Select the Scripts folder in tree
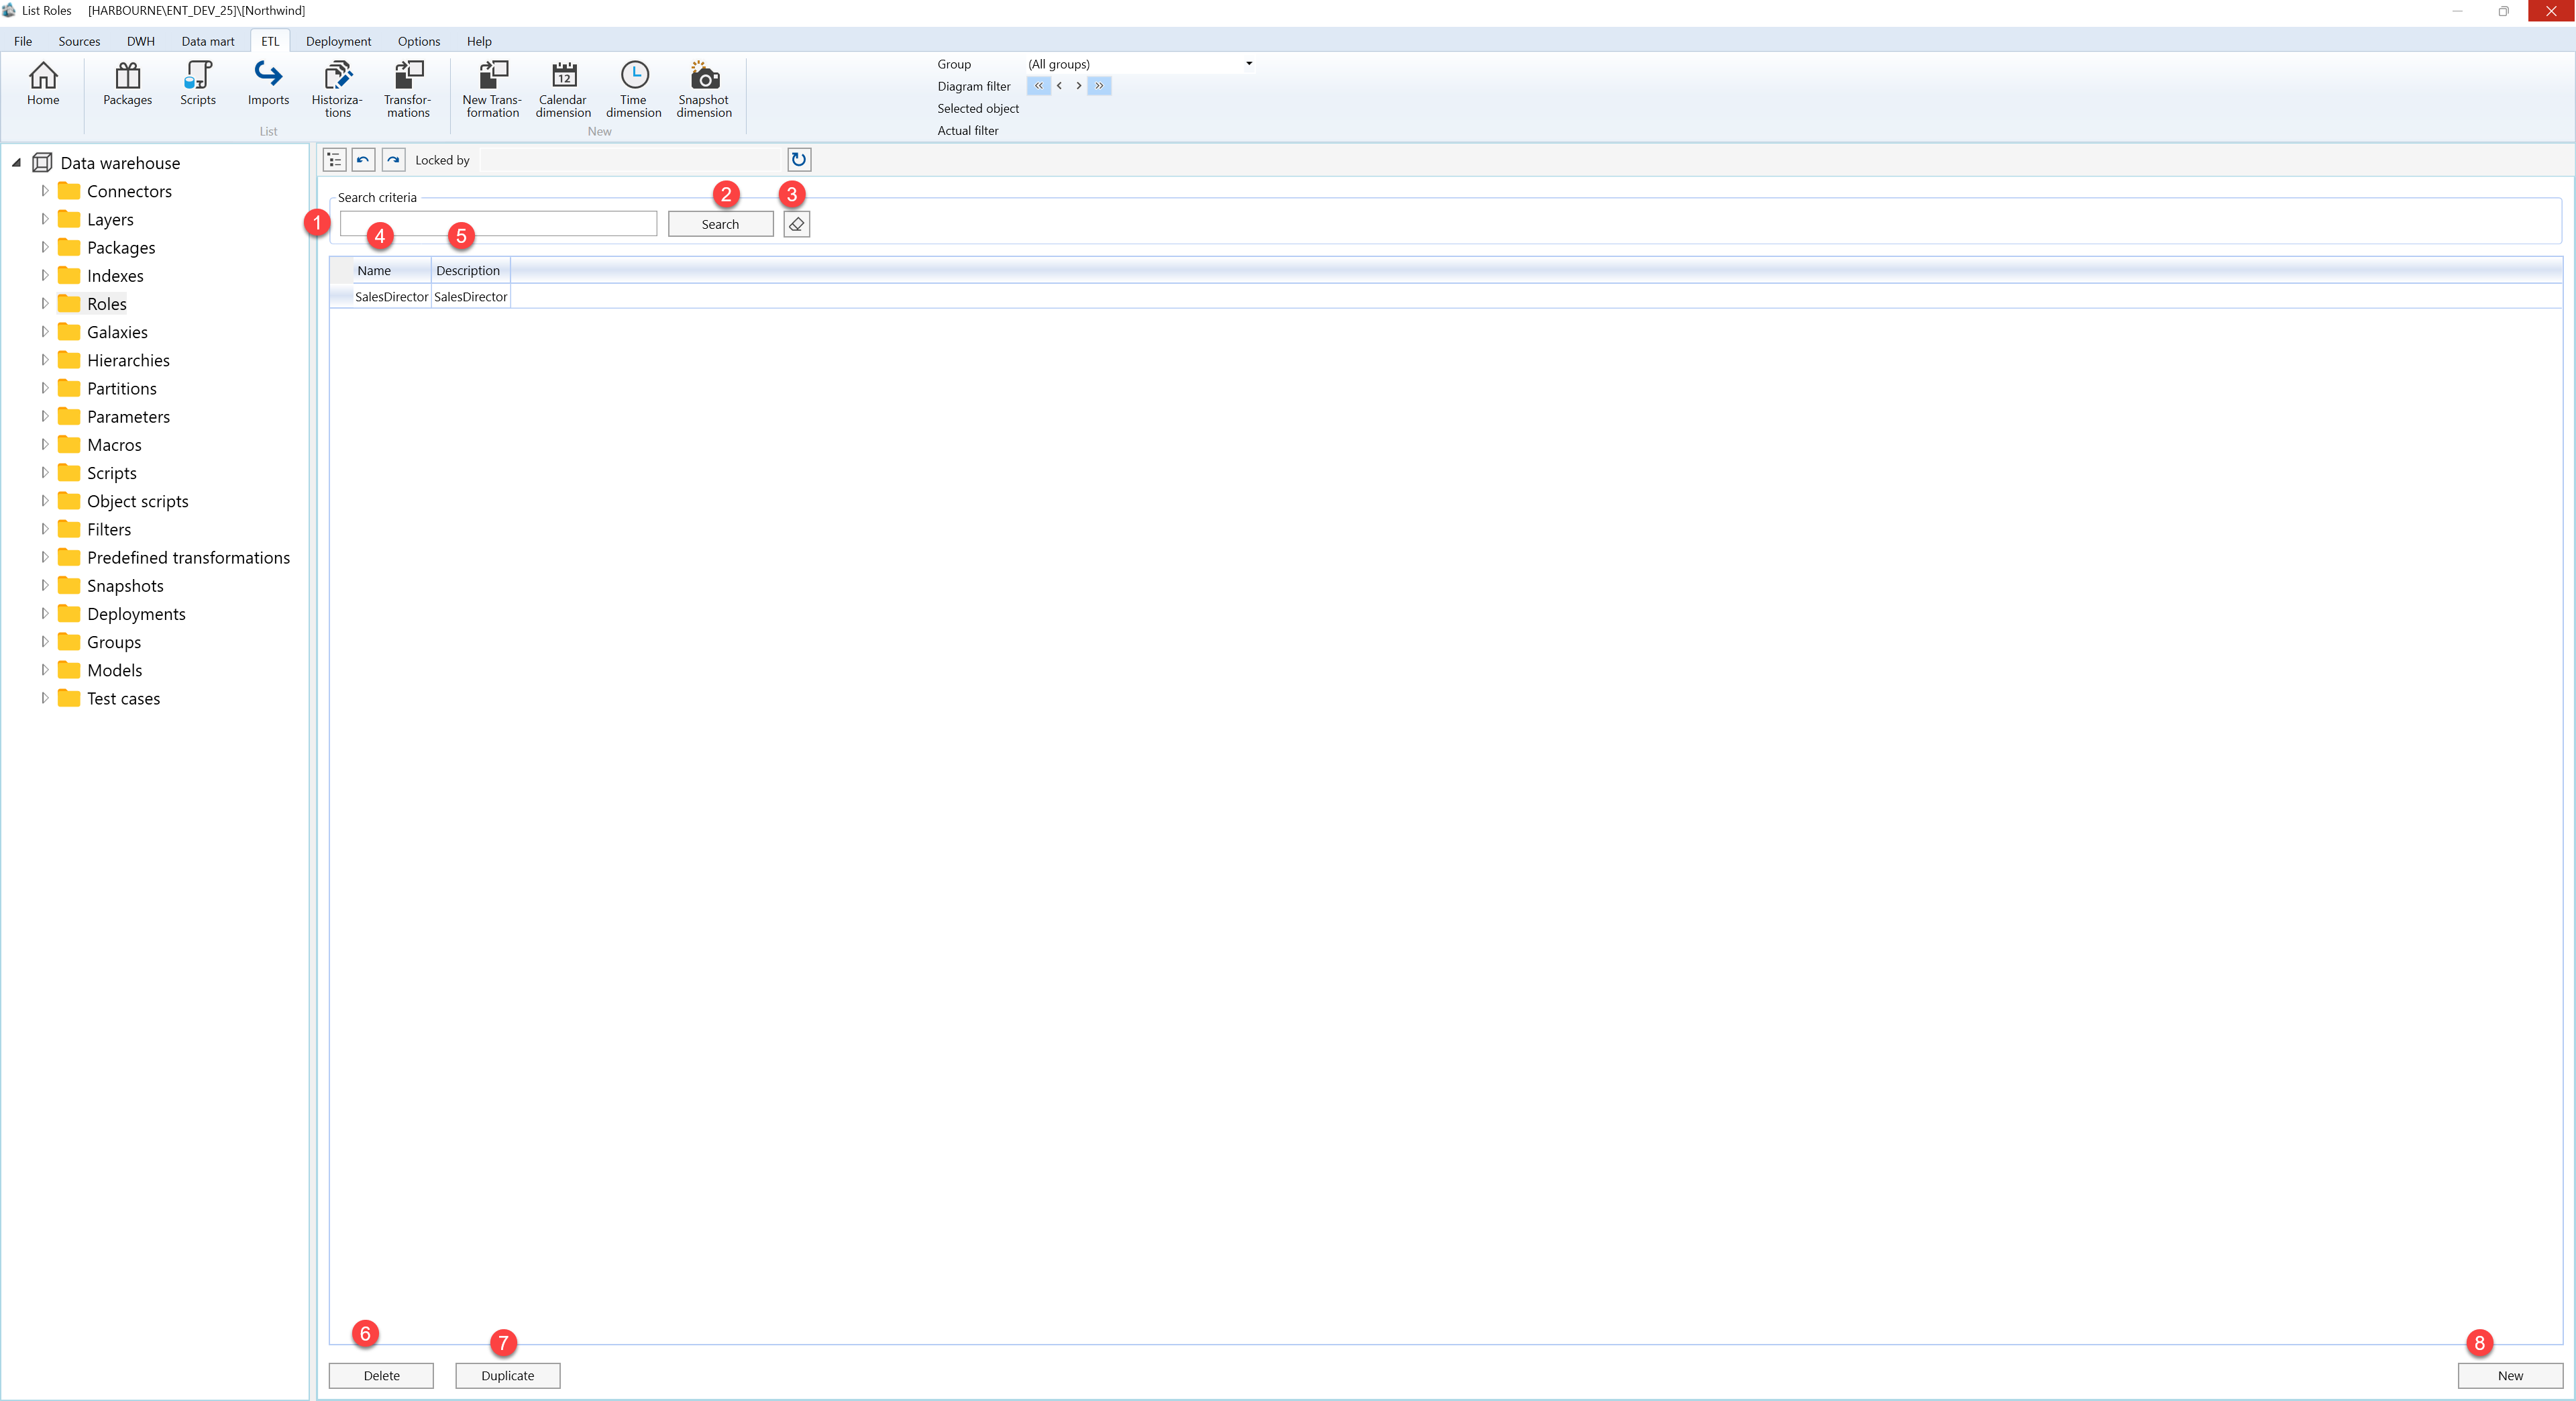This screenshot has width=2576, height=1401. (x=112, y=473)
